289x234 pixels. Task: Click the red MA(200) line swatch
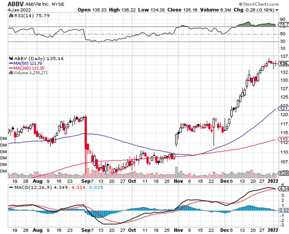[11, 68]
